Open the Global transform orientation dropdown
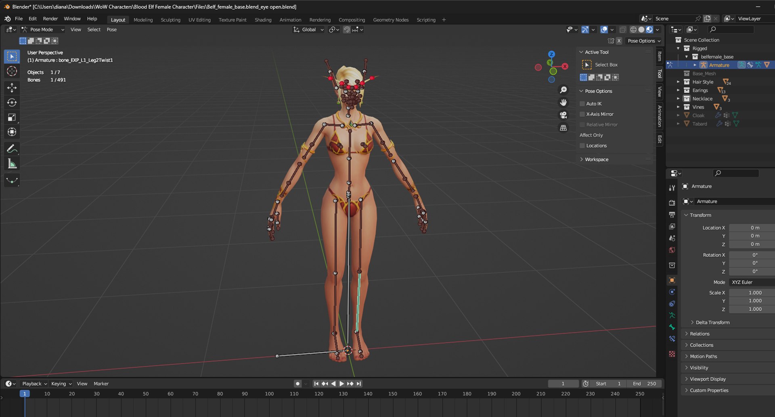Image resolution: width=775 pixels, height=417 pixels. pyautogui.click(x=308, y=29)
